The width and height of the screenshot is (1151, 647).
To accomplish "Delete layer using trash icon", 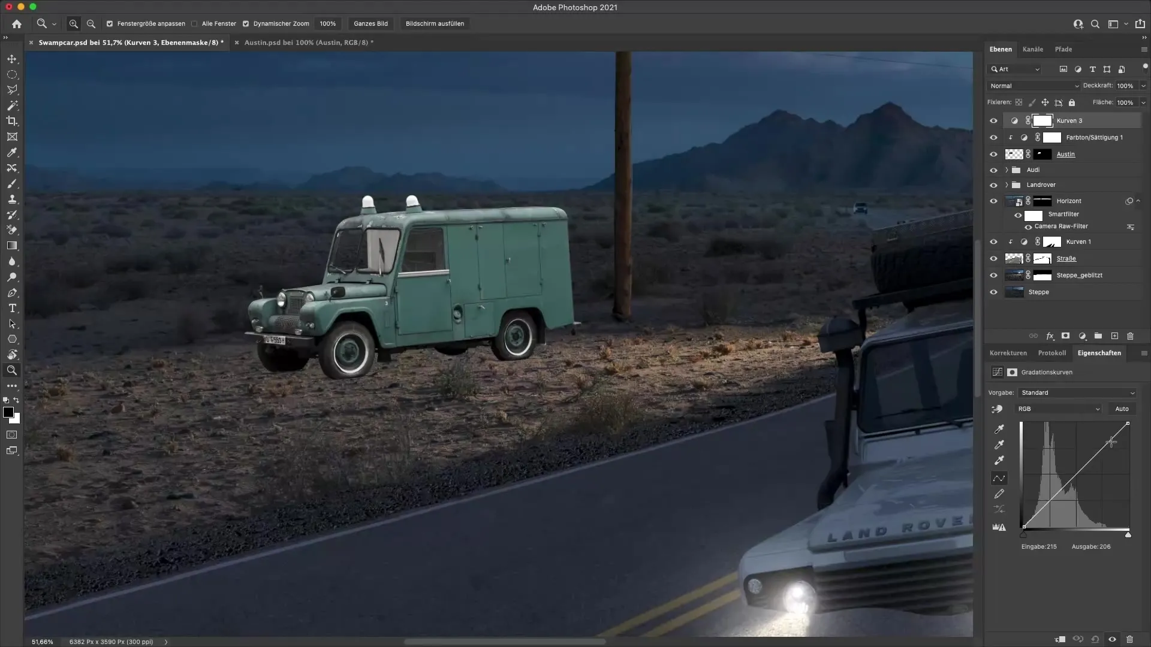I will [1130, 336].
